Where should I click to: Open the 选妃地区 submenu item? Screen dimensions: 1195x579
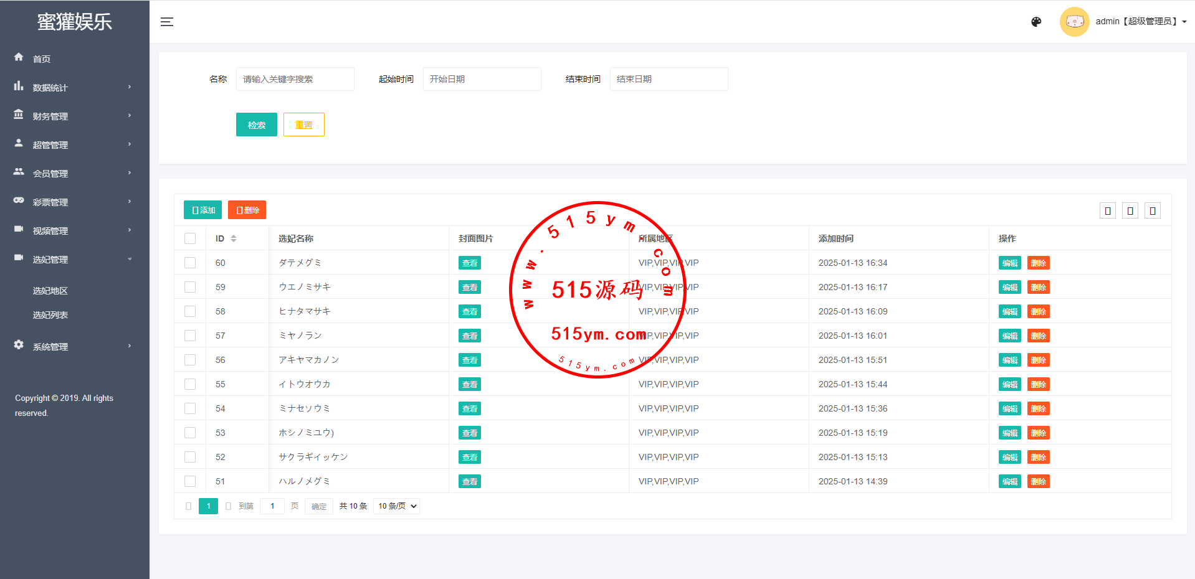pyautogui.click(x=50, y=291)
